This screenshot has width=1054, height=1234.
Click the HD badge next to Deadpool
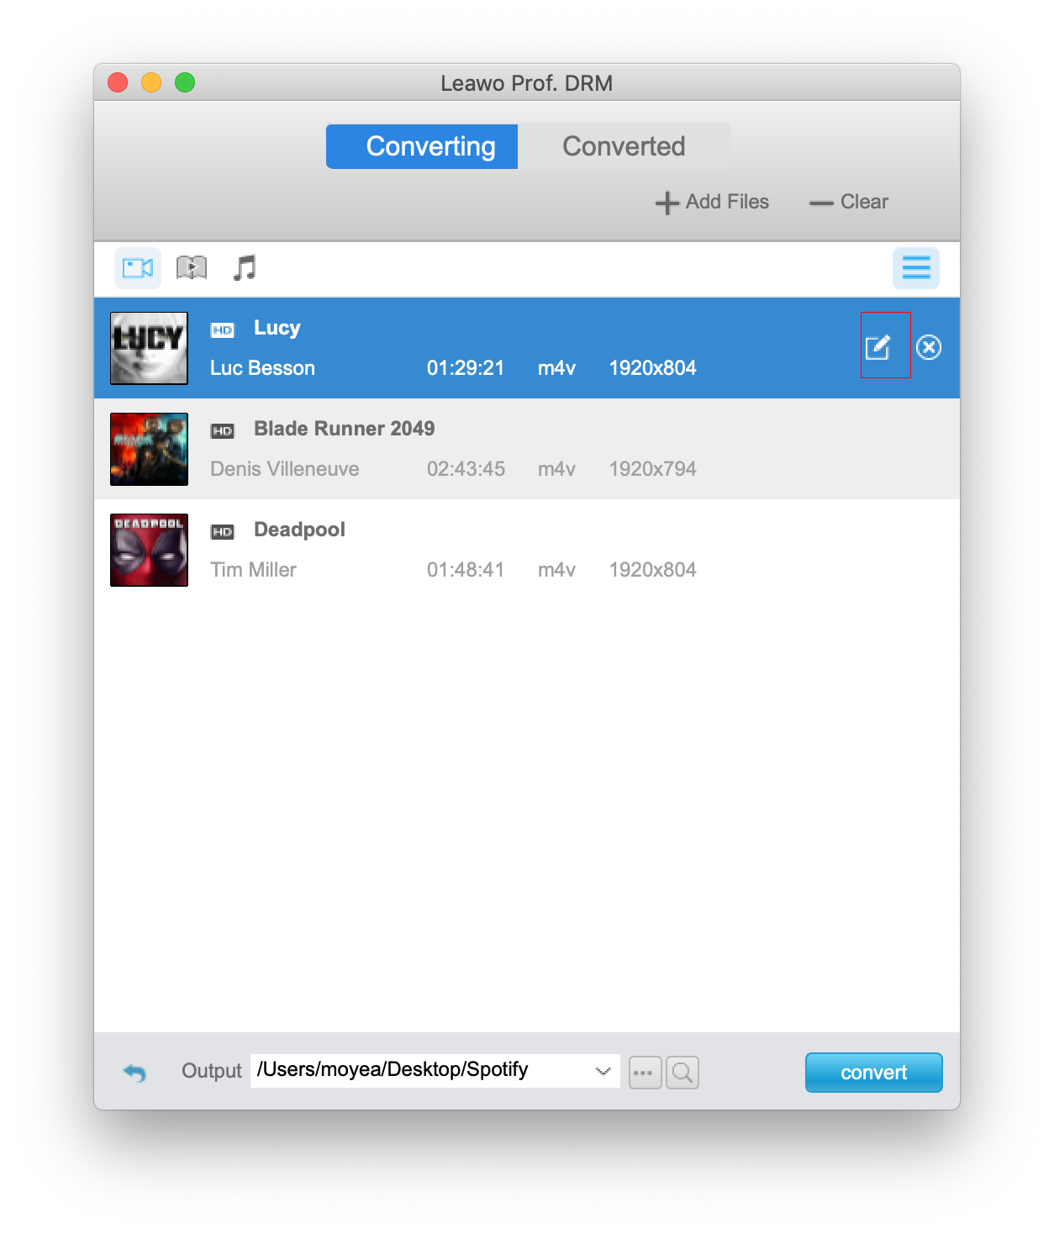point(223,532)
